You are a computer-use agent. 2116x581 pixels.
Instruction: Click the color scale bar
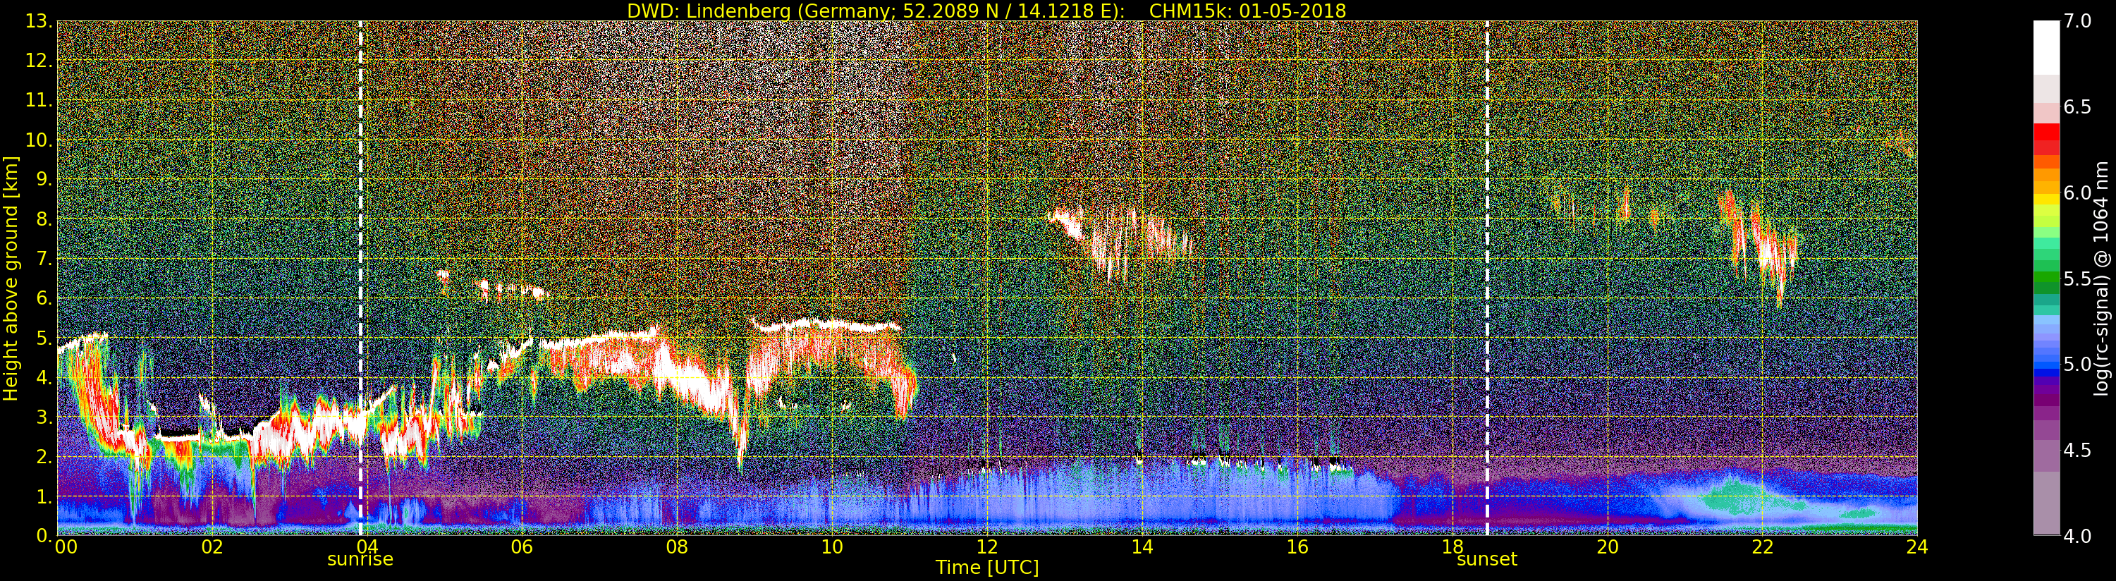(2046, 278)
